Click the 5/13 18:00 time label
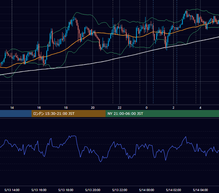Screen dimensions: 219x193 click(x=66, y=190)
